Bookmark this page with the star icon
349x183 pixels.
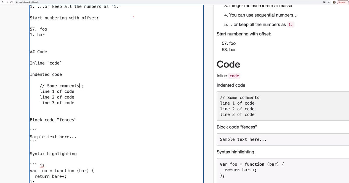point(329,2)
